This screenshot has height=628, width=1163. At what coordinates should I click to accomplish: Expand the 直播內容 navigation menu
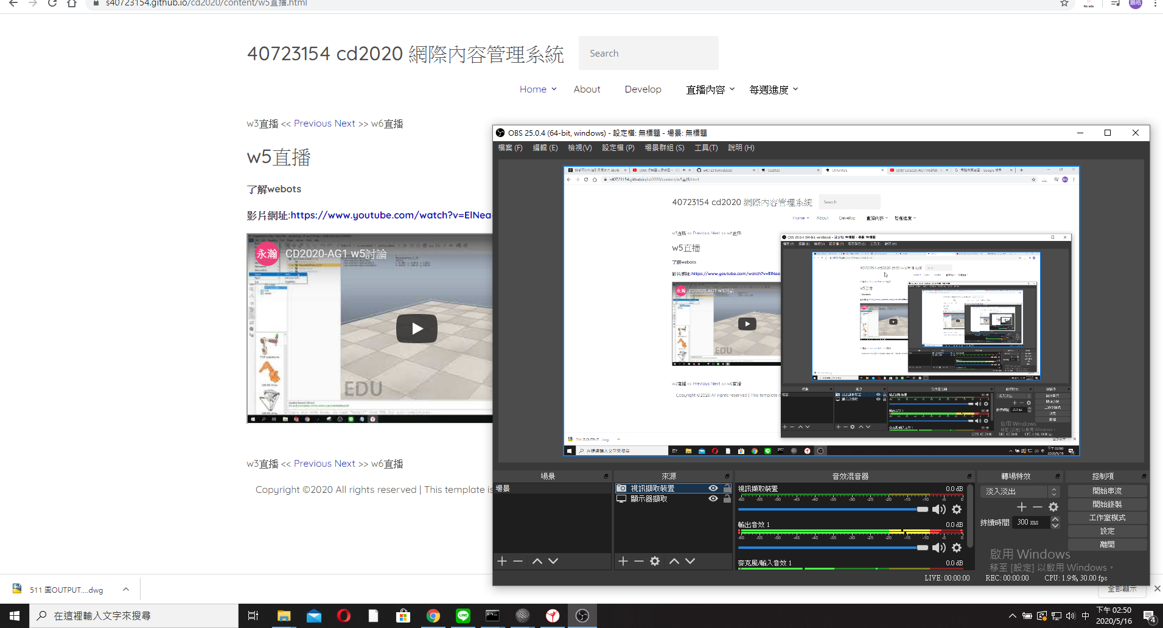click(x=710, y=89)
